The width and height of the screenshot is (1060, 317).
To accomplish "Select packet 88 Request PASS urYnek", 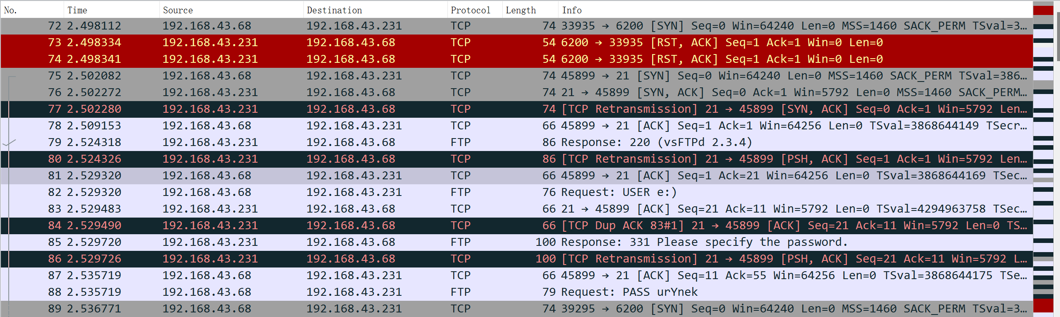I will point(516,292).
